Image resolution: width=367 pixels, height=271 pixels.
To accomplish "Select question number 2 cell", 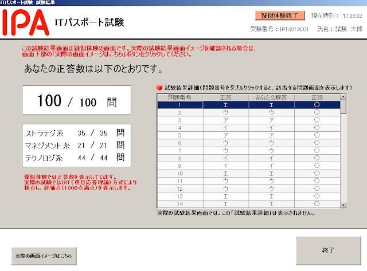I will click(179, 113).
